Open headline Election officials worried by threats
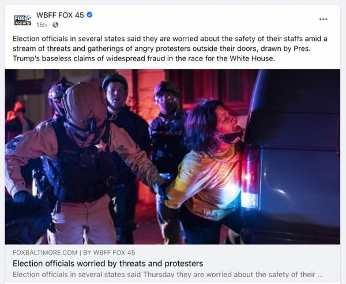Image resolution: width=346 pixels, height=284 pixels. point(108,263)
